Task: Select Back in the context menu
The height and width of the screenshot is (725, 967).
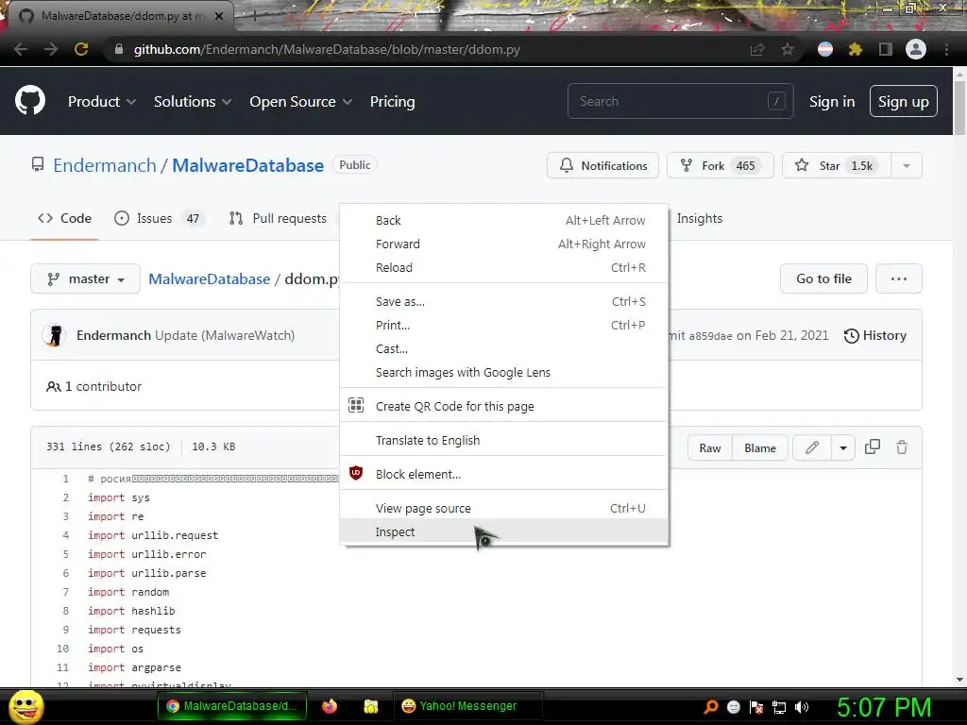Action: click(x=504, y=220)
